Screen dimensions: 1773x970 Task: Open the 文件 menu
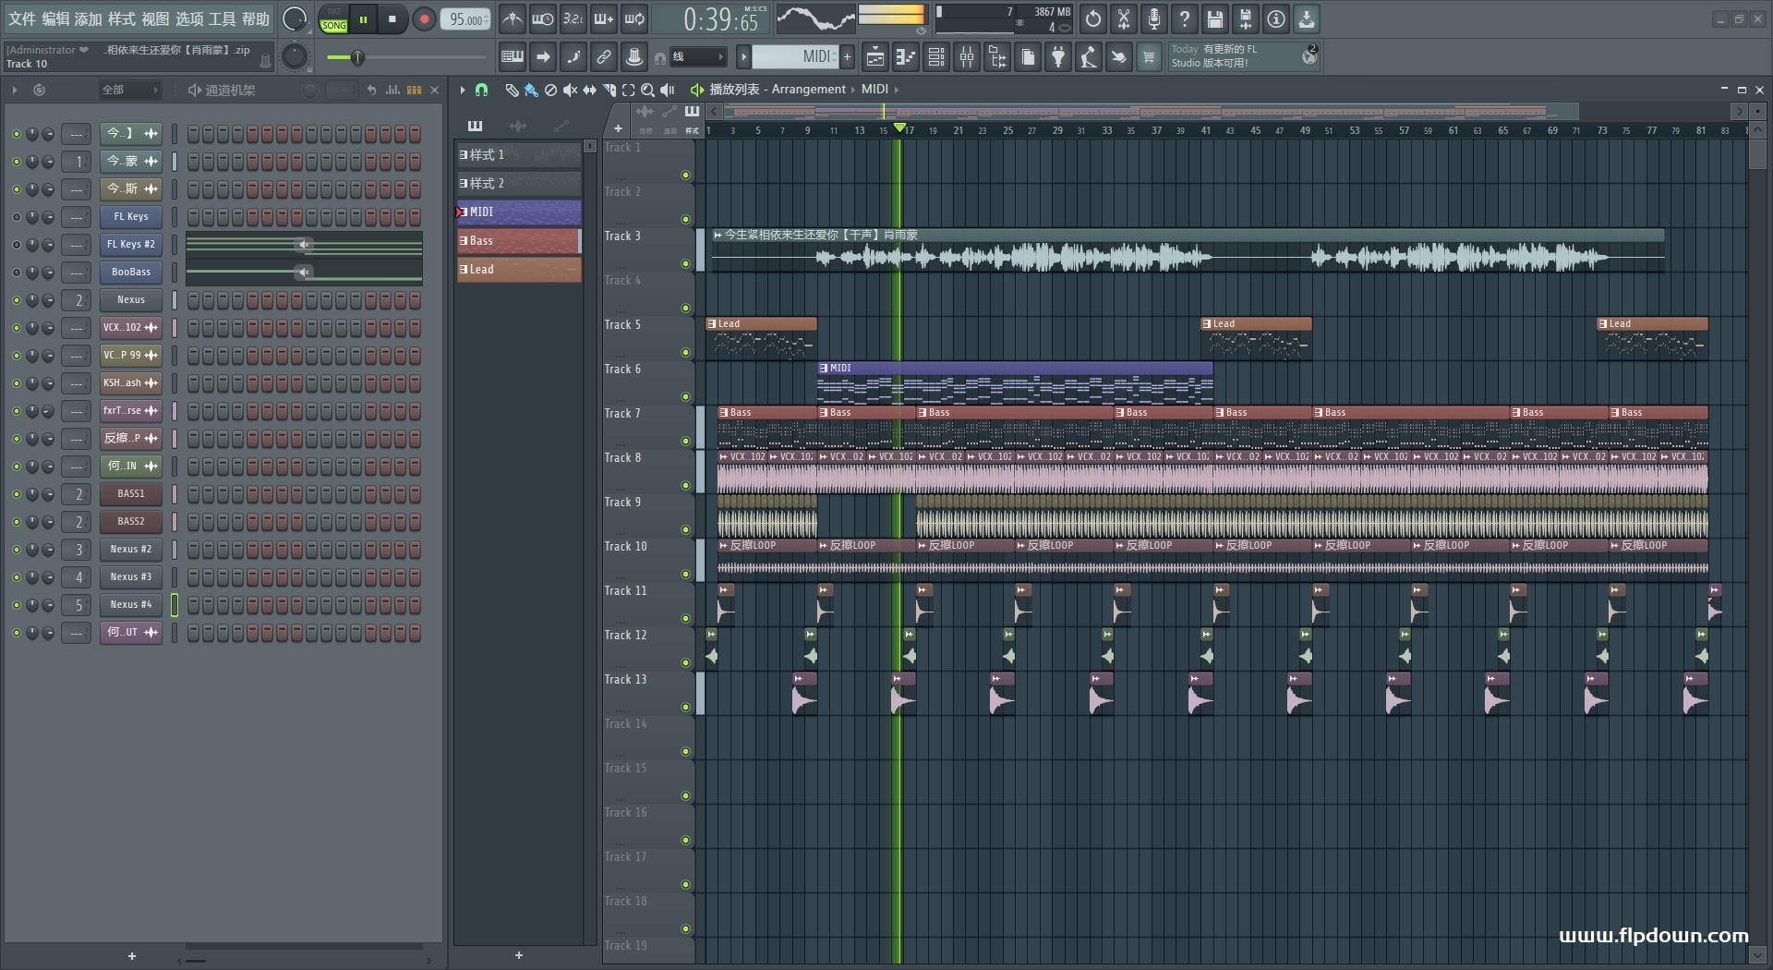click(x=22, y=18)
